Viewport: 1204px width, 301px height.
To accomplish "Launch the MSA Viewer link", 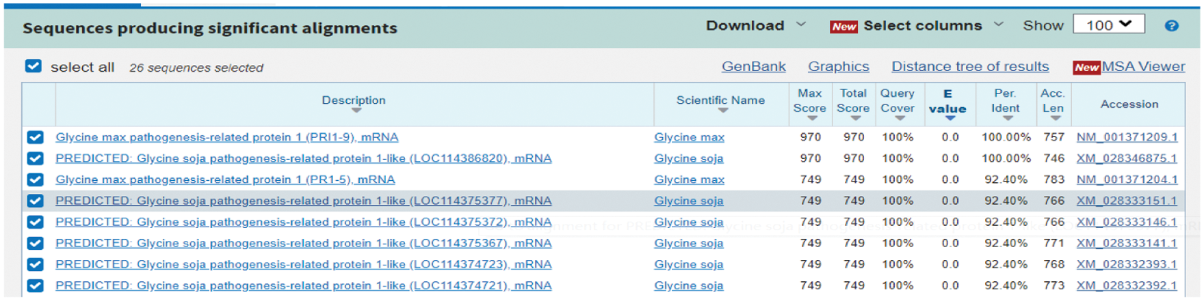I will [x=1142, y=66].
